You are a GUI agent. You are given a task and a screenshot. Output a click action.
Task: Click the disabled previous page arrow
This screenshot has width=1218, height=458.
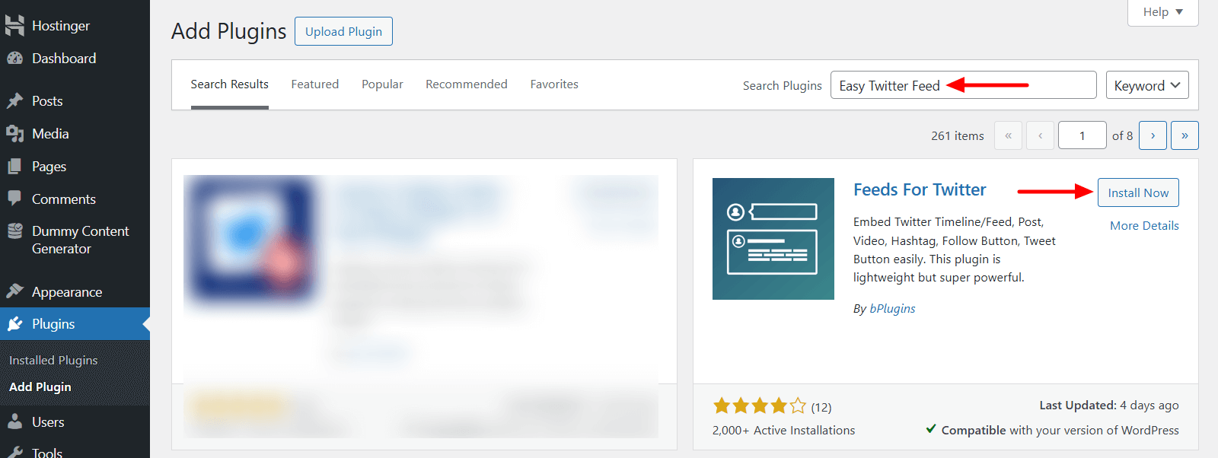pyautogui.click(x=1040, y=135)
